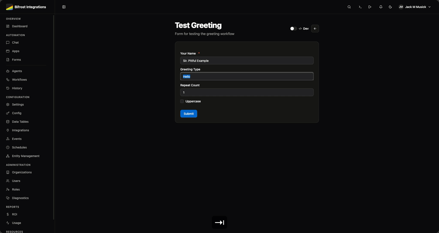Click the run (play) icon in top bar
439x233 pixels.
(x=370, y=7)
